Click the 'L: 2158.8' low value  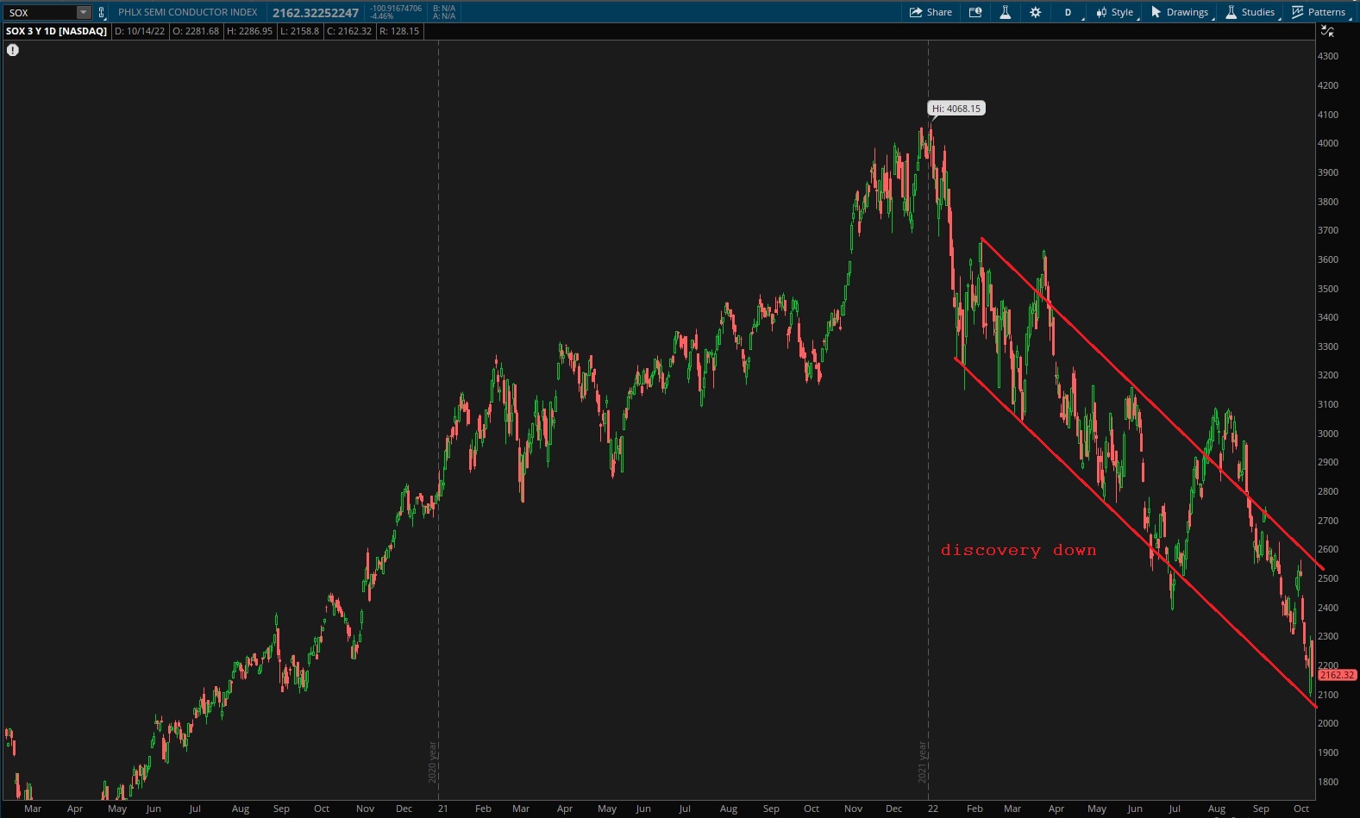tap(300, 31)
